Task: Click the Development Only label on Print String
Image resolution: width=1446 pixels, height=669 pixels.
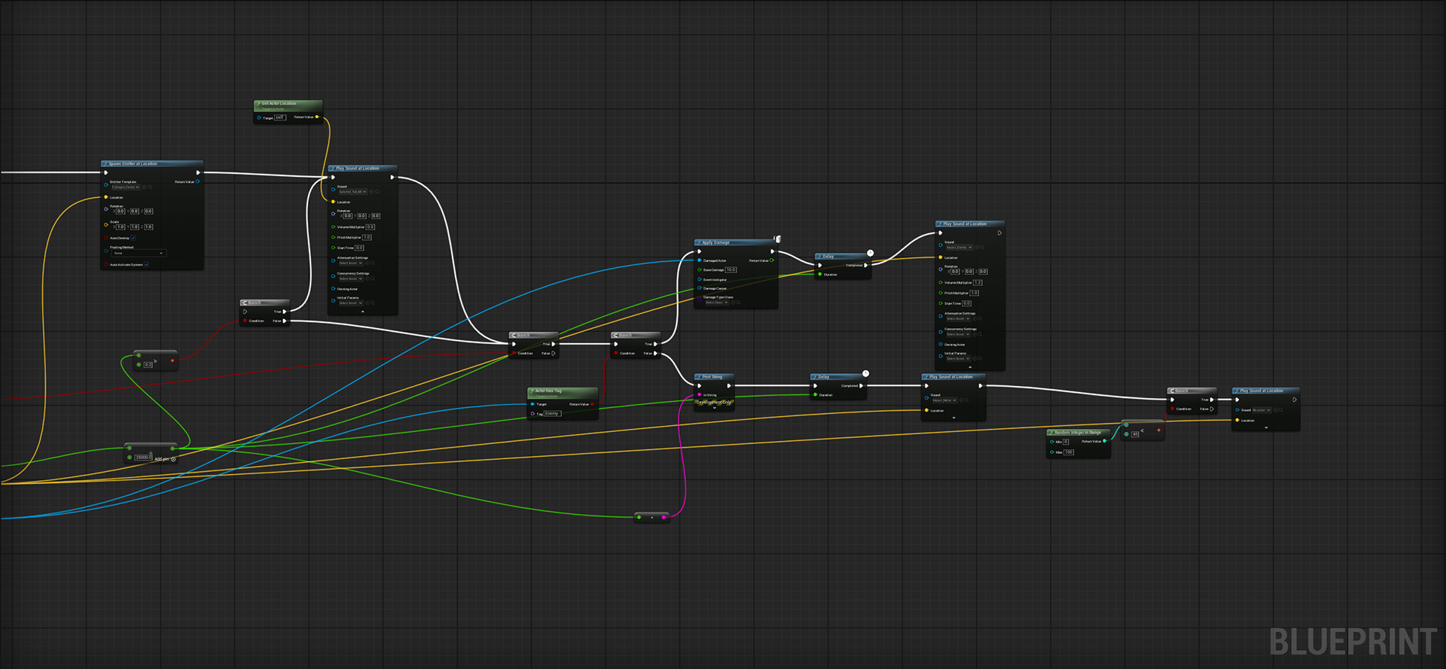Action: (x=714, y=402)
